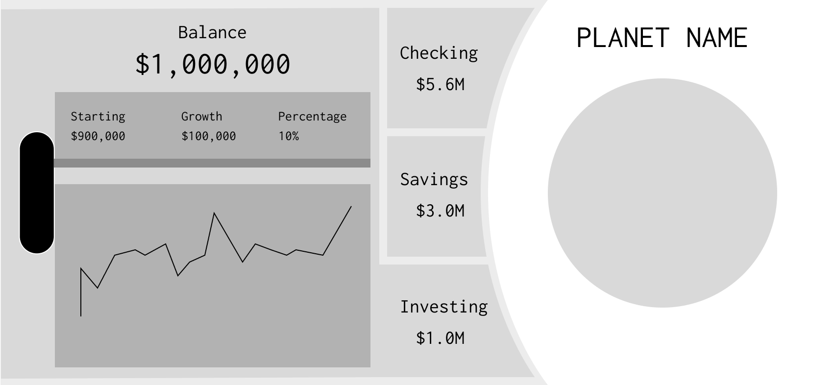Viewport: 835px width, 385px height.
Task: Click the Percentage 10% stat
Action: (312, 126)
